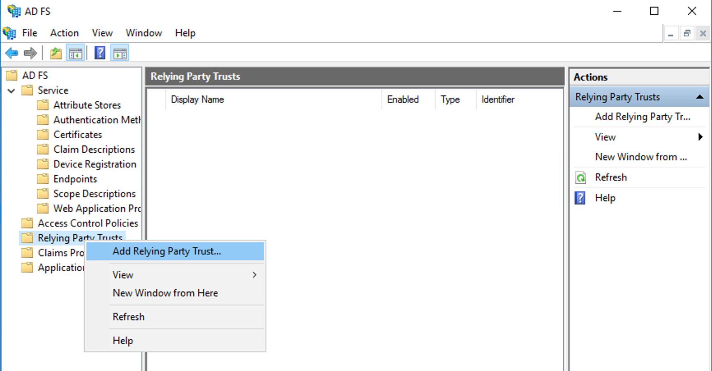Click the AD FS icon in the title bar
The image size is (712, 371).
pyautogui.click(x=13, y=11)
